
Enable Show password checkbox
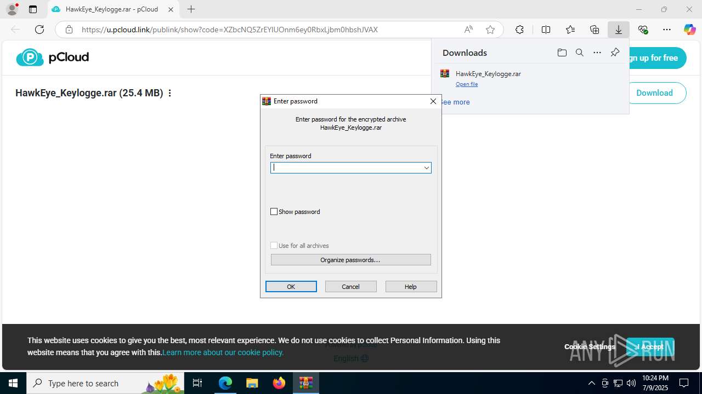click(x=274, y=212)
